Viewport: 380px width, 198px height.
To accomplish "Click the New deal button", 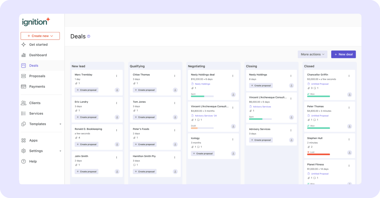I will [343, 54].
